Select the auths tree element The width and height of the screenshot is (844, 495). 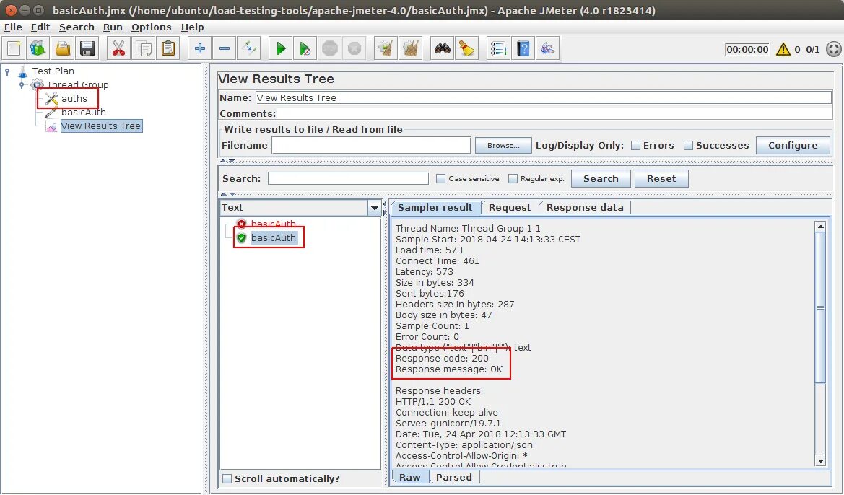(74, 98)
